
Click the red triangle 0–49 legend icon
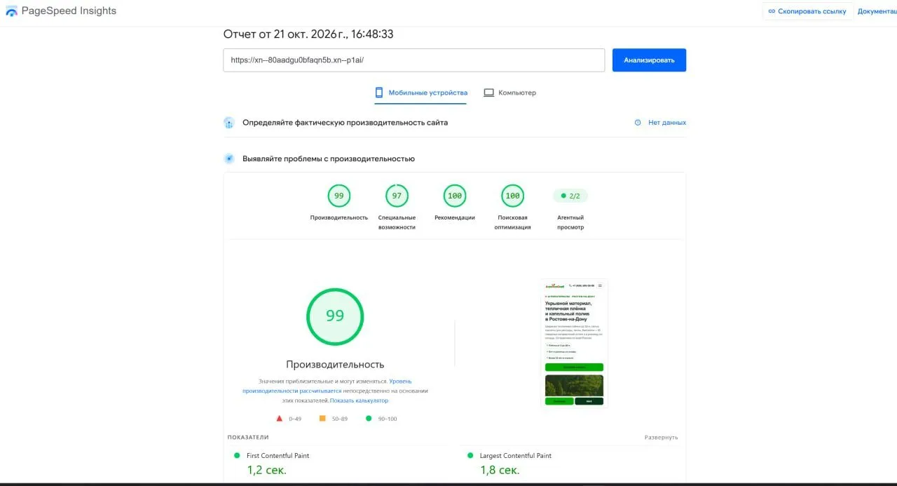tap(279, 419)
